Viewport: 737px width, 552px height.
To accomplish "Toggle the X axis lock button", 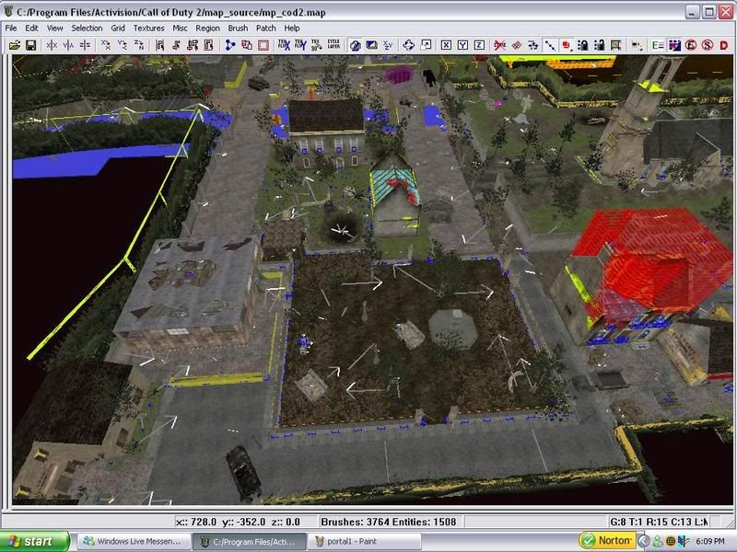I will click(447, 44).
